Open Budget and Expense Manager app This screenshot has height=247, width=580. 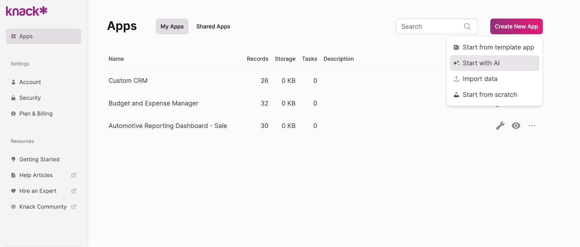click(153, 103)
